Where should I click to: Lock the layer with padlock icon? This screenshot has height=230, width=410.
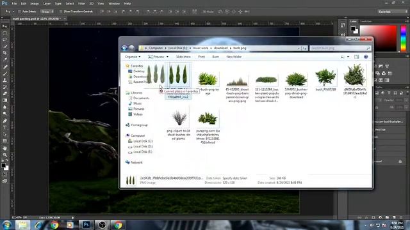point(400,162)
